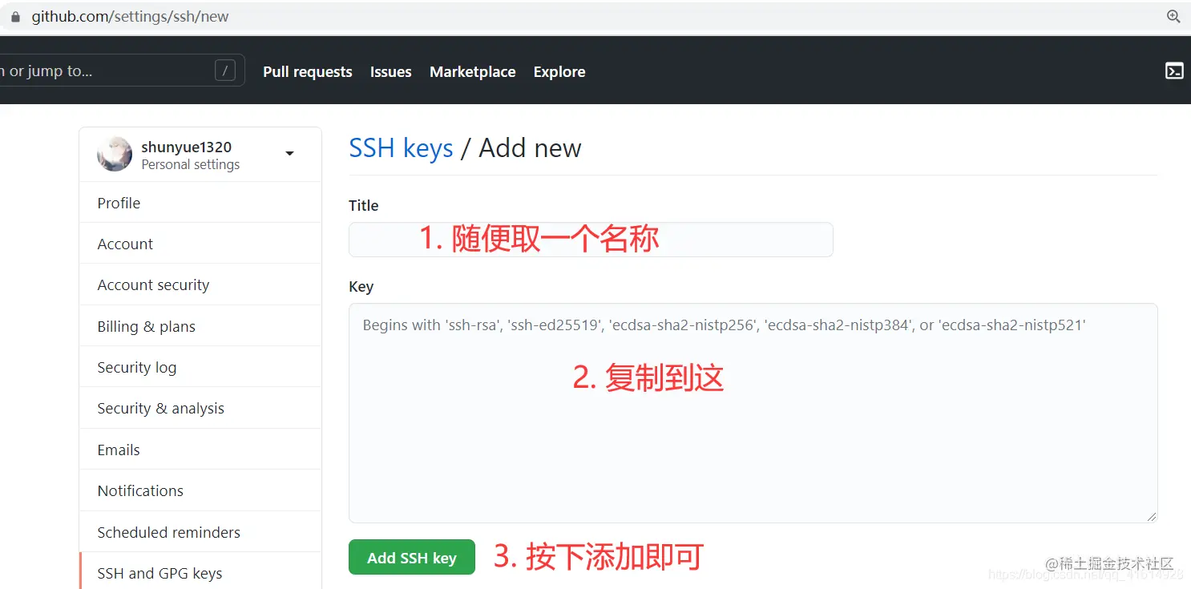Open Security & analysis settings
Viewport: 1191px width, 589px height.
(x=200, y=408)
